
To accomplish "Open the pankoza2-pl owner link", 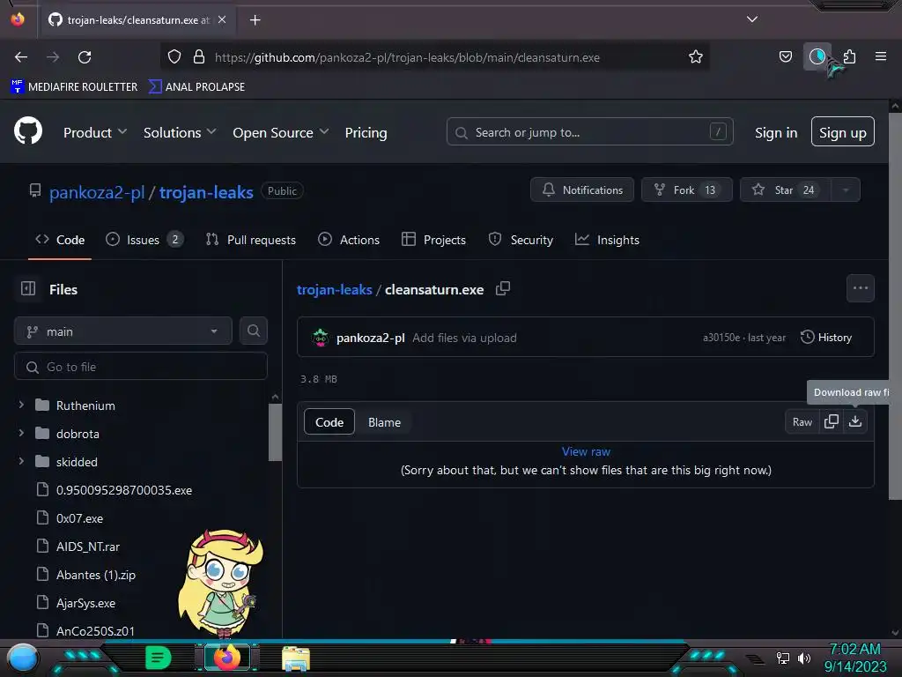I will pos(97,191).
